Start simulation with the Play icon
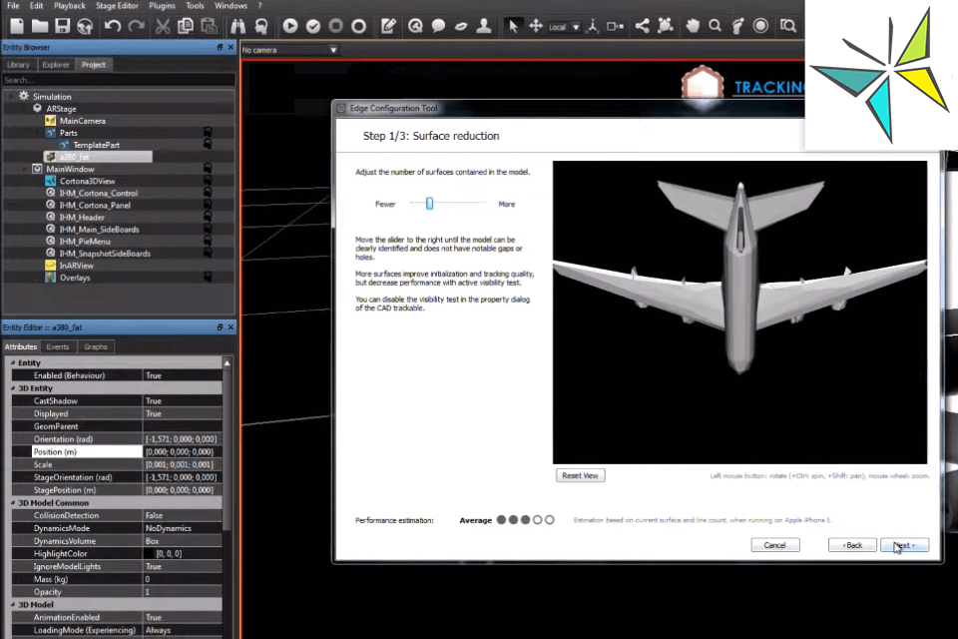Viewport: 958px width, 639px height. point(290,26)
